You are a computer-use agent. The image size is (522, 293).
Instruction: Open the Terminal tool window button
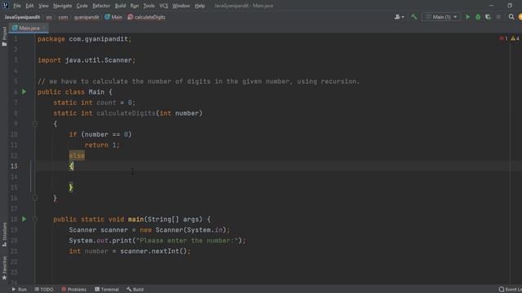(107, 290)
